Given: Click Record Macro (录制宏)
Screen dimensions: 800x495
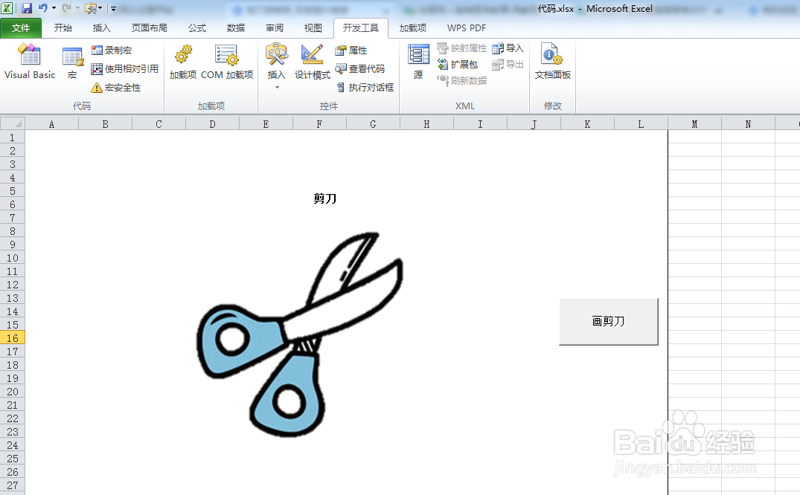Looking at the screenshot, I should coord(115,50).
